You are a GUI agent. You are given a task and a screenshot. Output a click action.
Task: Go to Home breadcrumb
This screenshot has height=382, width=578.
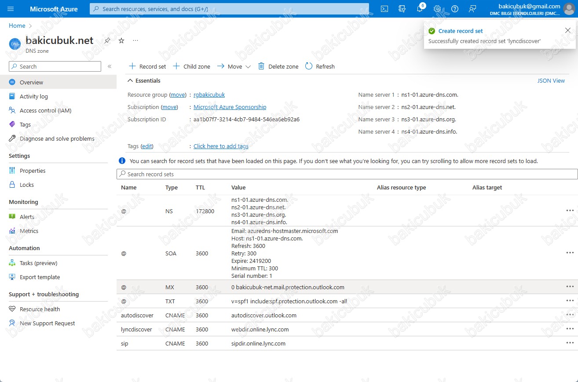(x=17, y=26)
